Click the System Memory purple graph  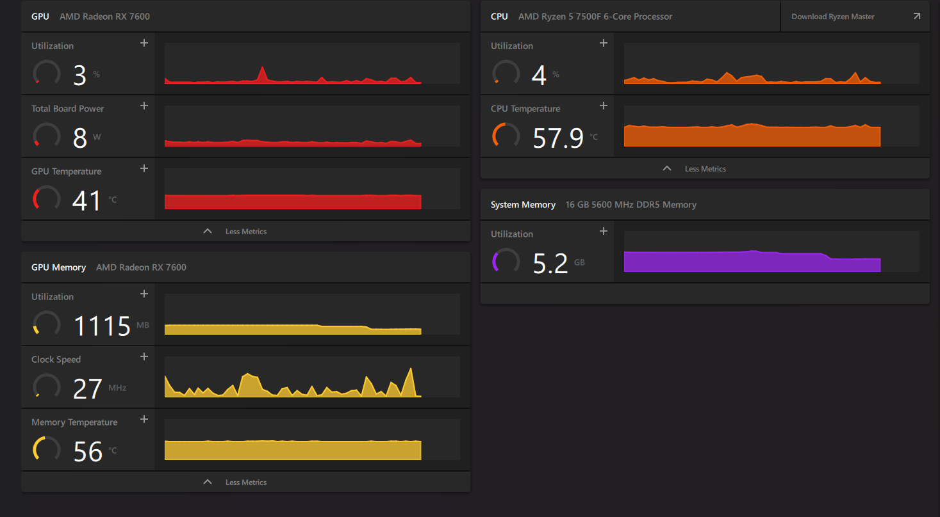pos(771,251)
